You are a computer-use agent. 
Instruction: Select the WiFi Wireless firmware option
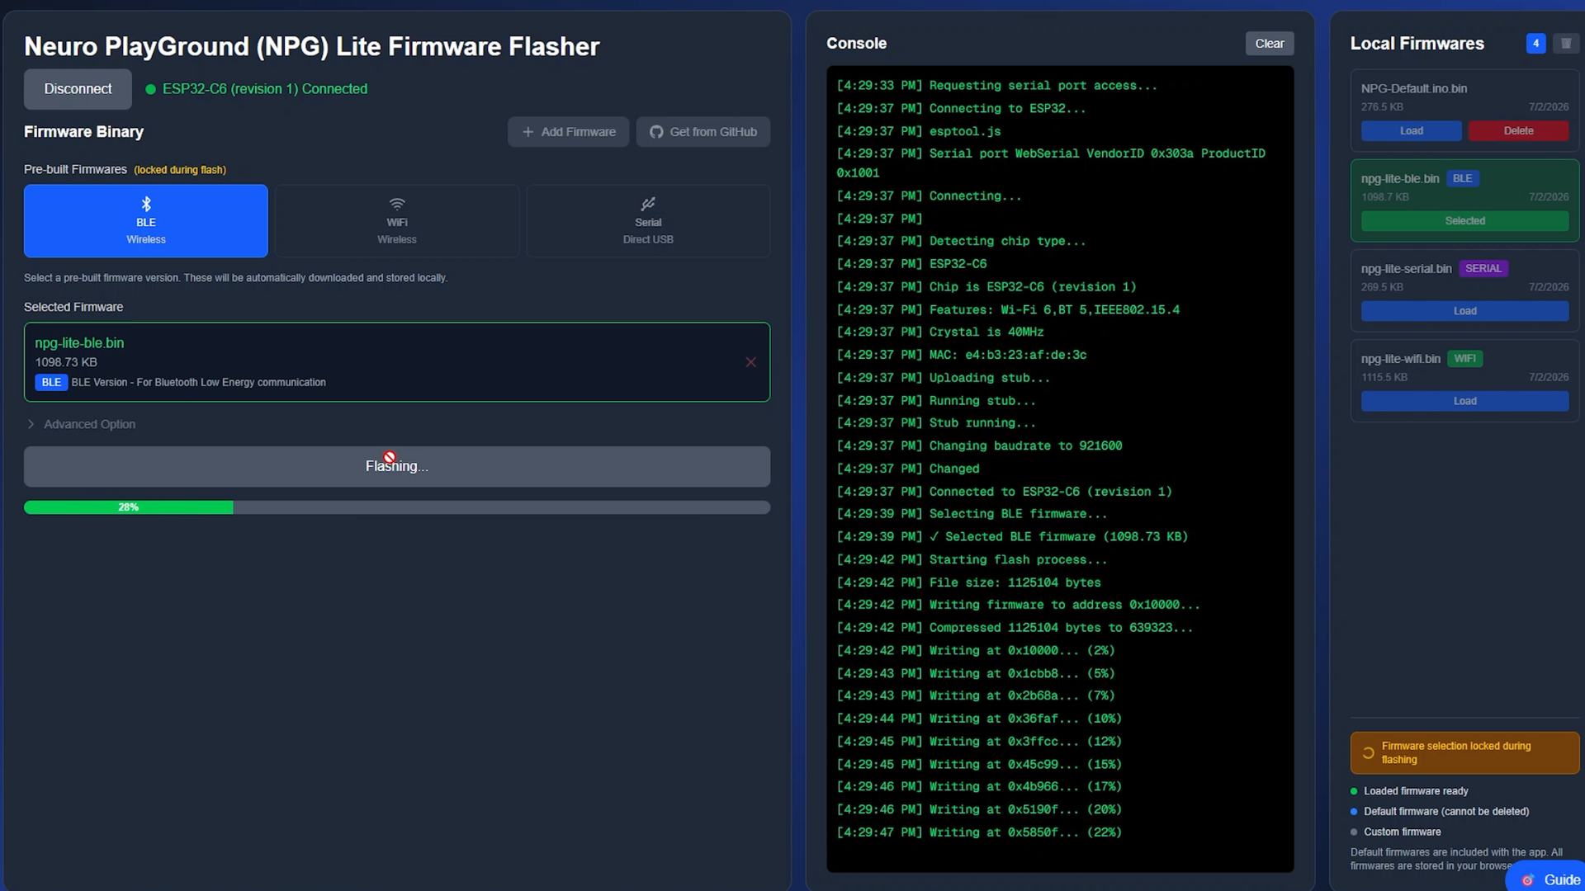397,221
